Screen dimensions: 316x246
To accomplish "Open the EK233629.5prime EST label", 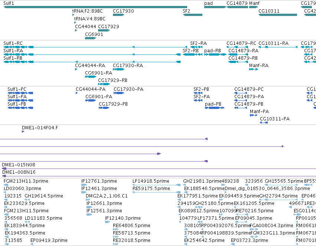I will click(25, 203).
